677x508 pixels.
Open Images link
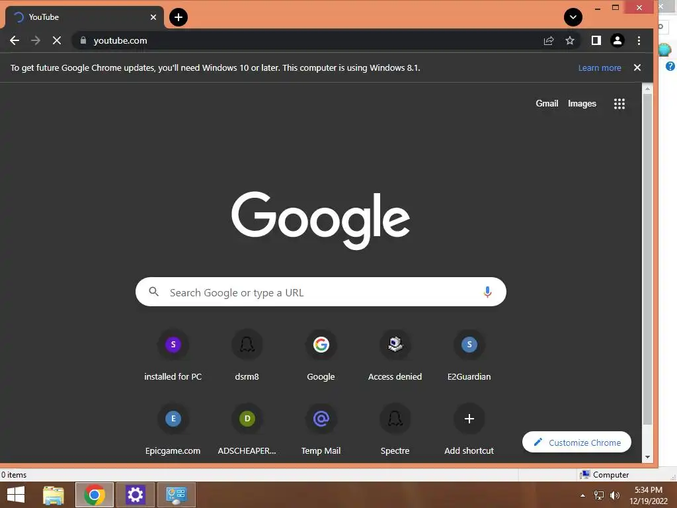582,104
